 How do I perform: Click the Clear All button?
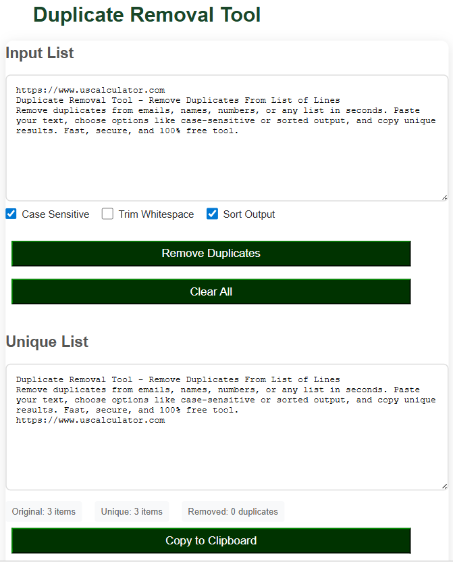point(211,291)
